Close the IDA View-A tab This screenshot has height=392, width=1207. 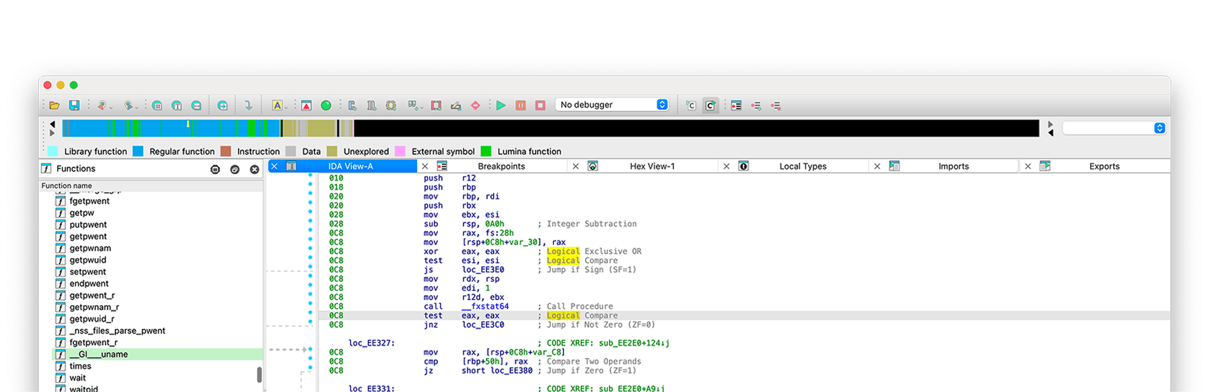[x=274, y=166]
